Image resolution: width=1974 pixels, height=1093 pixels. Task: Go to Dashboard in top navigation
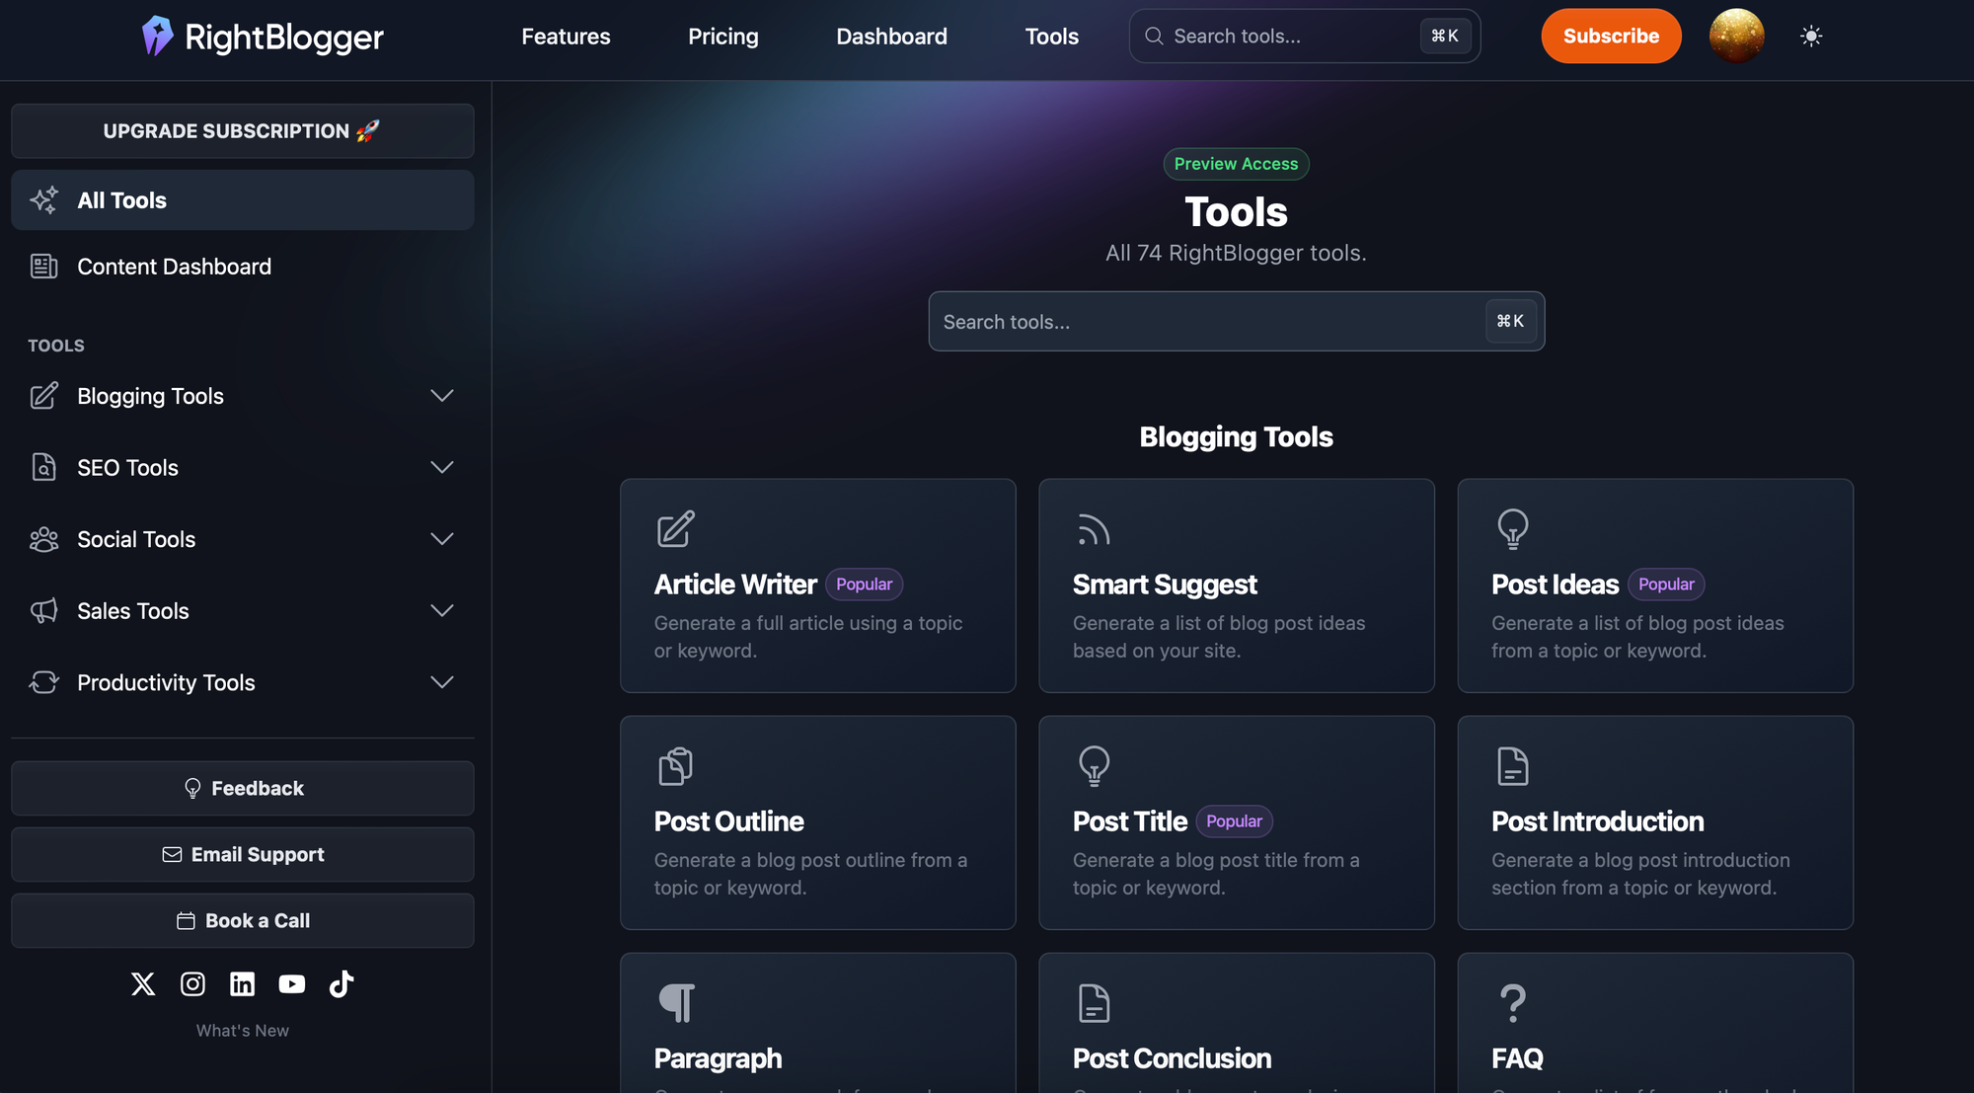pyautogui.click(x=891, y=37)
